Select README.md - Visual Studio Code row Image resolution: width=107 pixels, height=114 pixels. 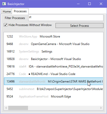[x=53, y=74]
